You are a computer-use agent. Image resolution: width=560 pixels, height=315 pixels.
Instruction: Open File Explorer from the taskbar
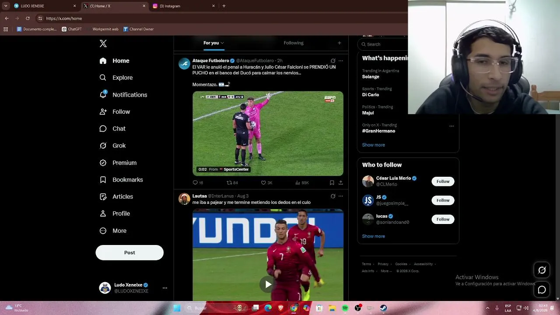pyautogui.click(x=332, y=308)
